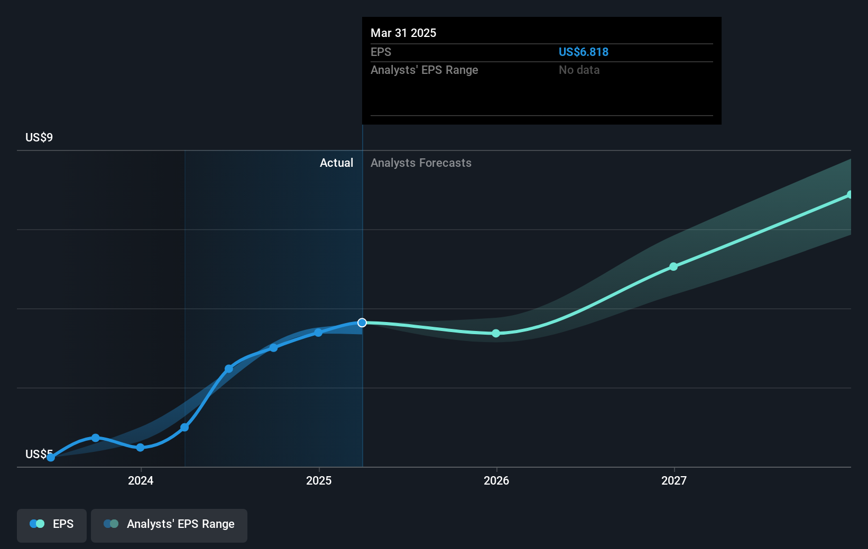The height and width of the screenshot is (549, 868).
Task: Toggle the Analysts' EPS Range legend button
Action: 169,525
